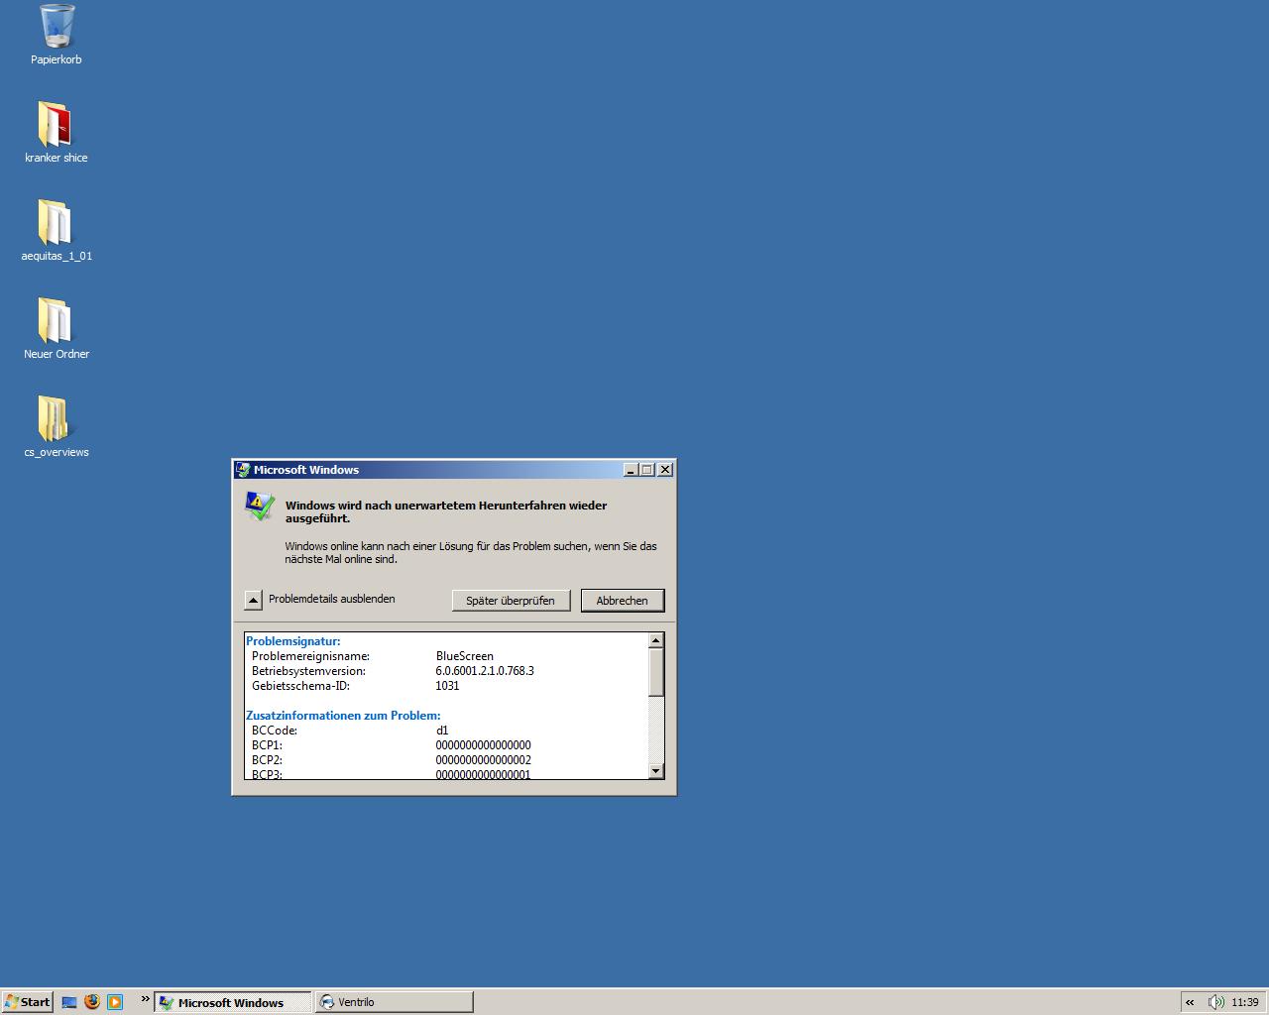1269x1015 pixels.
Task: Click the details scrollbar up arrow
Action: (x=655, y=640)
